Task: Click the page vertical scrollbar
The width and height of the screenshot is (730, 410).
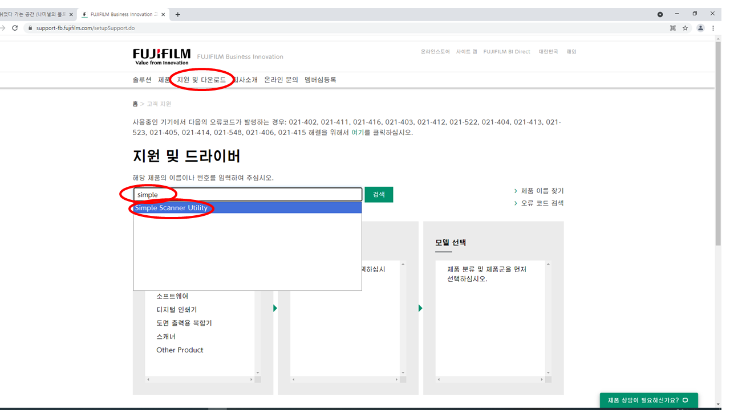Action: tap(718, 142)
